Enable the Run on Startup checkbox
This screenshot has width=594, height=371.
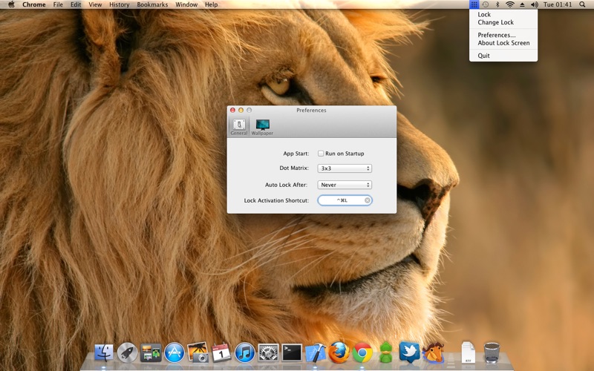[321, 154]
